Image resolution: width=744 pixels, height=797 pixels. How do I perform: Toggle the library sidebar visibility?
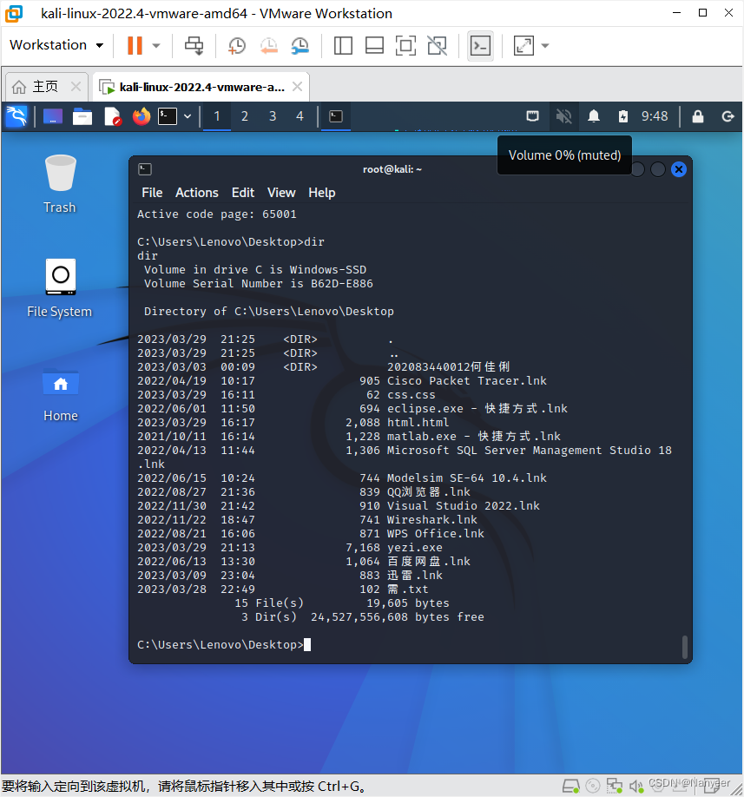(343, 45)
